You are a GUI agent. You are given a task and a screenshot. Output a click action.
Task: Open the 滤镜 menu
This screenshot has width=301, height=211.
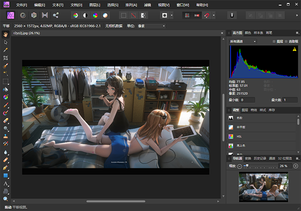coord(147,4)
